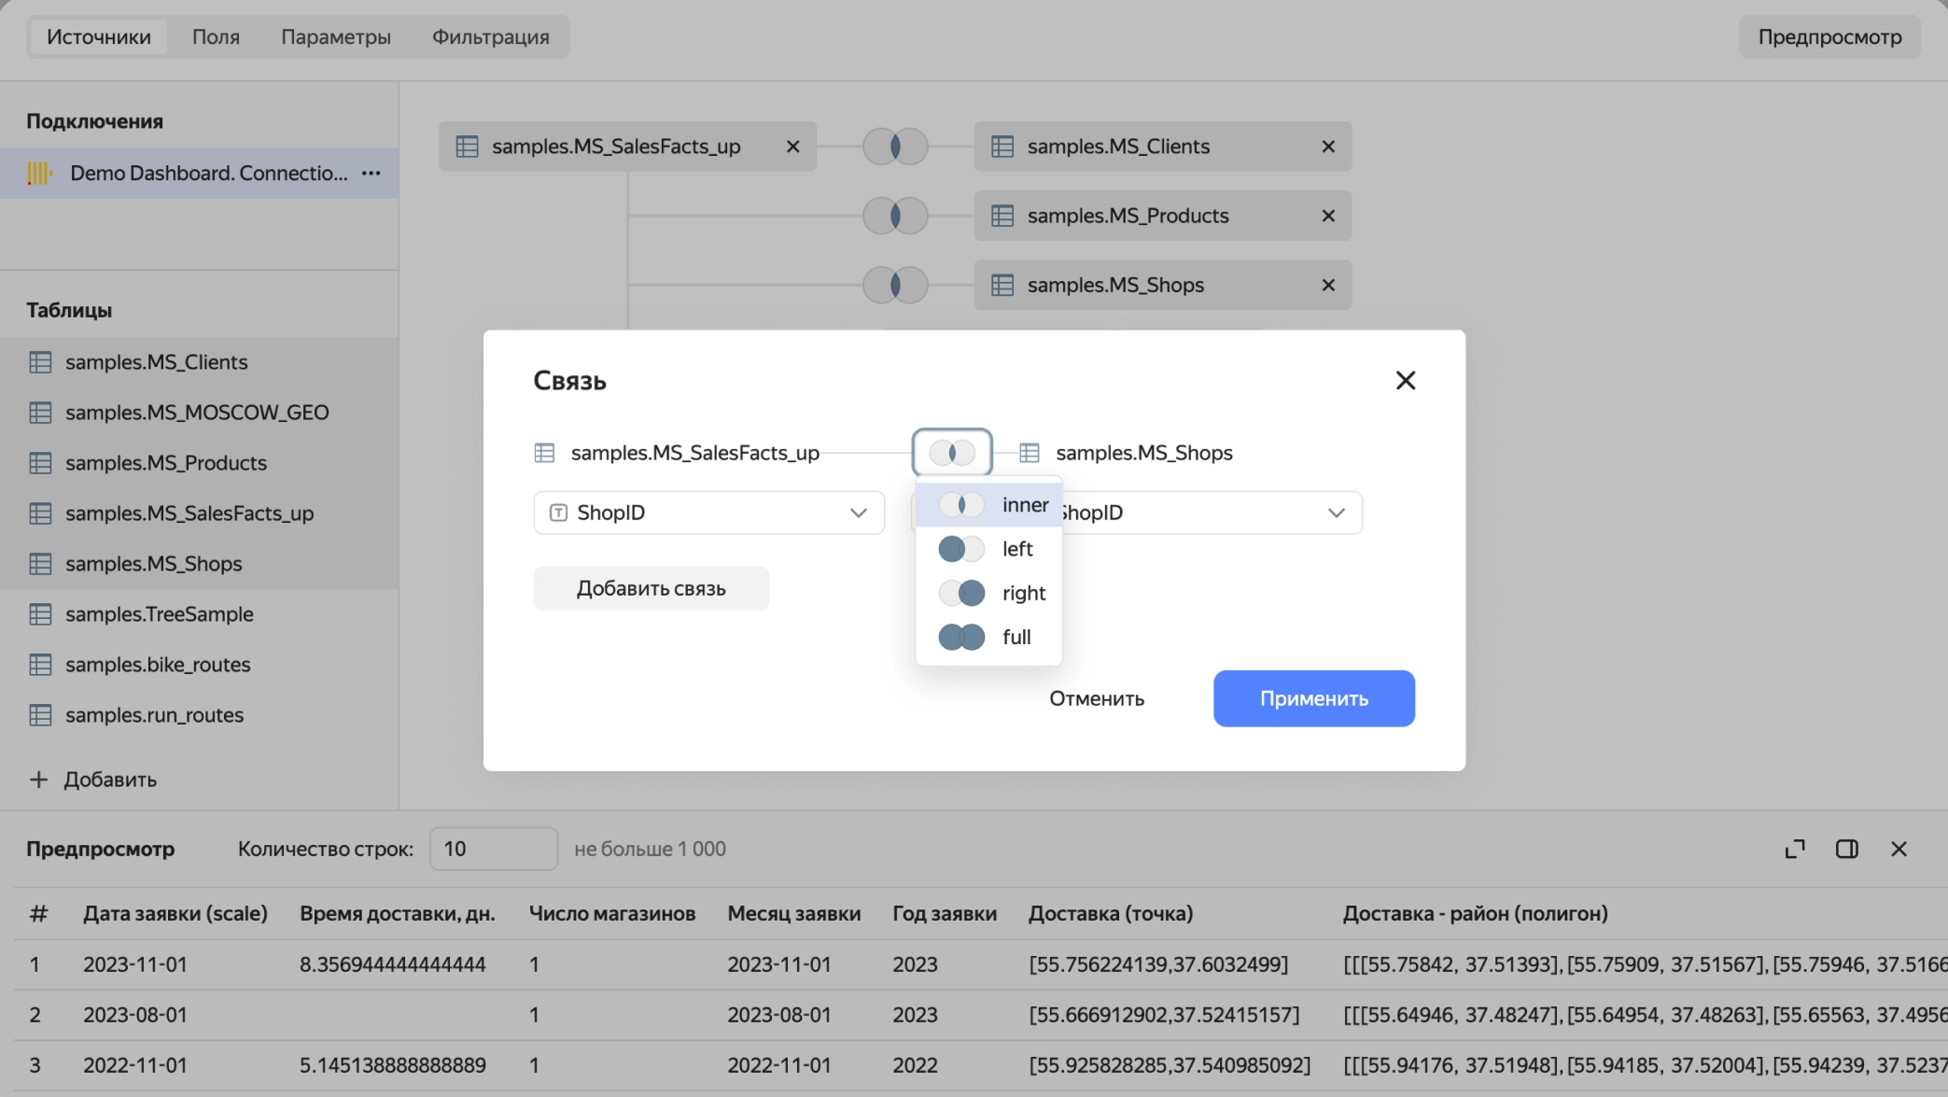The image size is (1948, 1097).
Task: Close the preview panel
Action: point(1899,849)
